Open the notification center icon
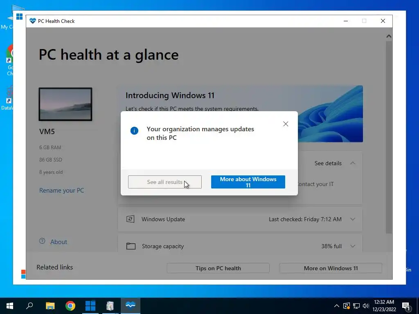 point(406,306)
